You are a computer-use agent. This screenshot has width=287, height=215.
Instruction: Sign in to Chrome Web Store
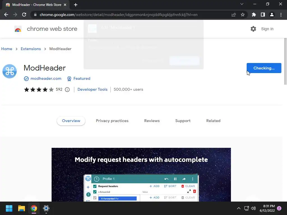pos(267,29)
